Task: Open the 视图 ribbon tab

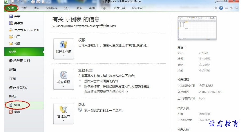Action: click(x=104, y=8)
